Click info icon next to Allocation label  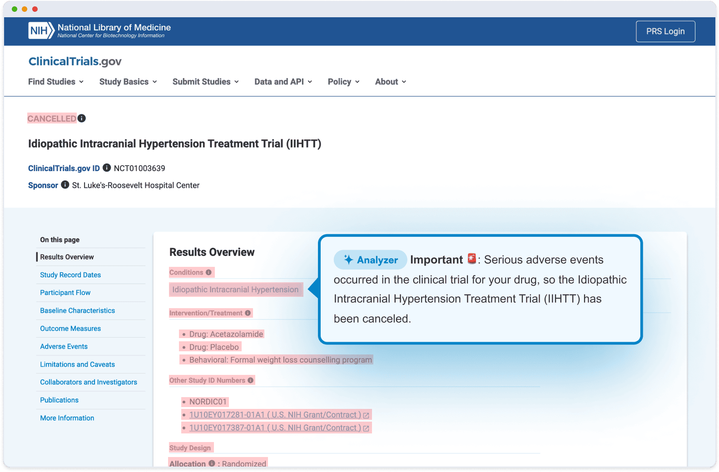point(212,463)
